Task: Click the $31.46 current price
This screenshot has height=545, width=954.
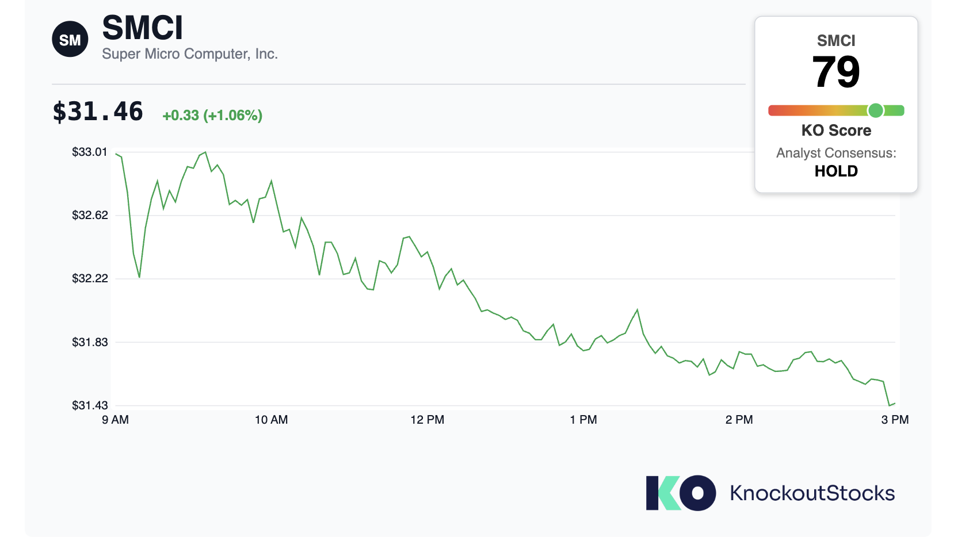Action: point(98,112)
